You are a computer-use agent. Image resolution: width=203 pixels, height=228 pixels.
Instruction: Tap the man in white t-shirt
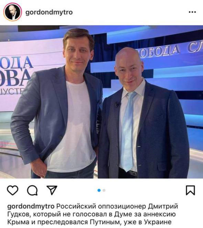(58, 105)
